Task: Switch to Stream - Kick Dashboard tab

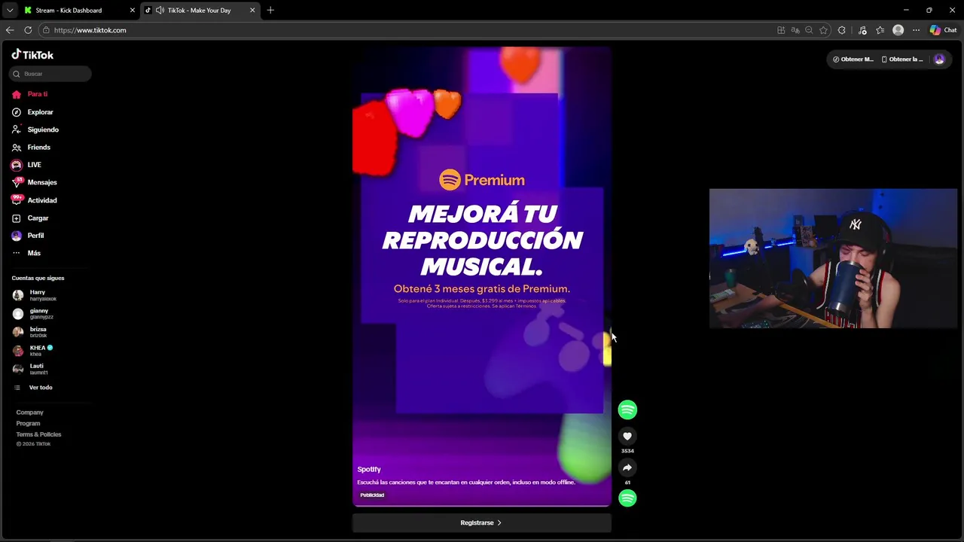Action: click(78, 11)
